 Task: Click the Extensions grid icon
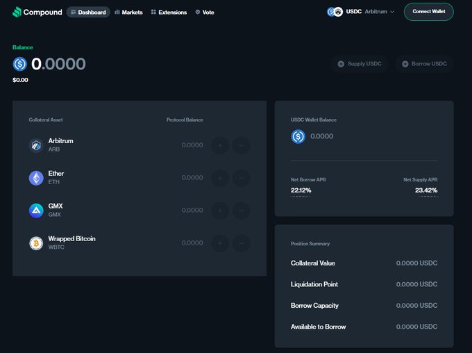coord(153,12)
